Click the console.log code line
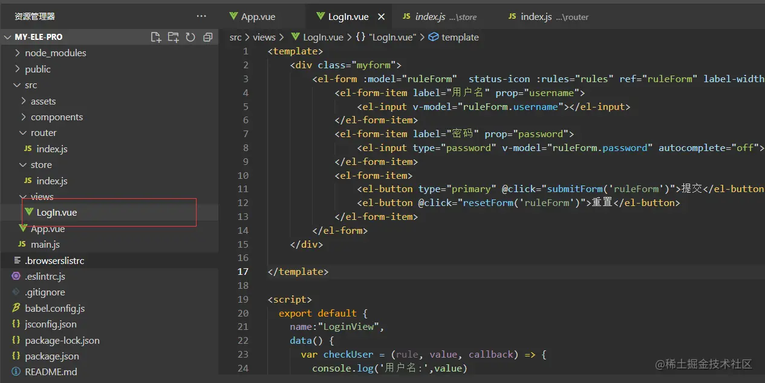The width and height of the screenshot is (765, 383). 389,369
